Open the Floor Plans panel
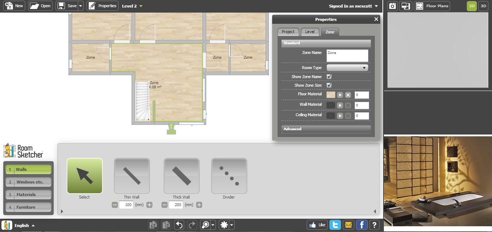The height and width of the screenshot is (232, 492). point(431,6)
